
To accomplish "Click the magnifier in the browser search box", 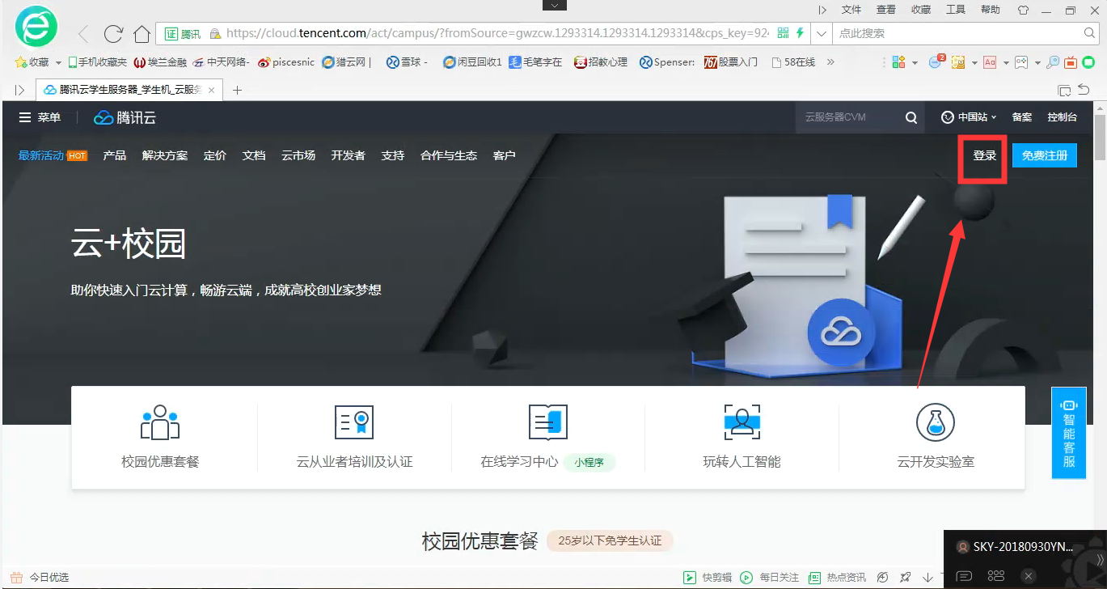I will pos(1090,33).
